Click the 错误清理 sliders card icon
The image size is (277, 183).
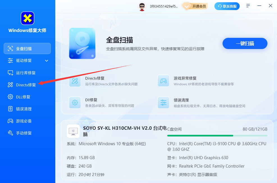click(163, 103)
